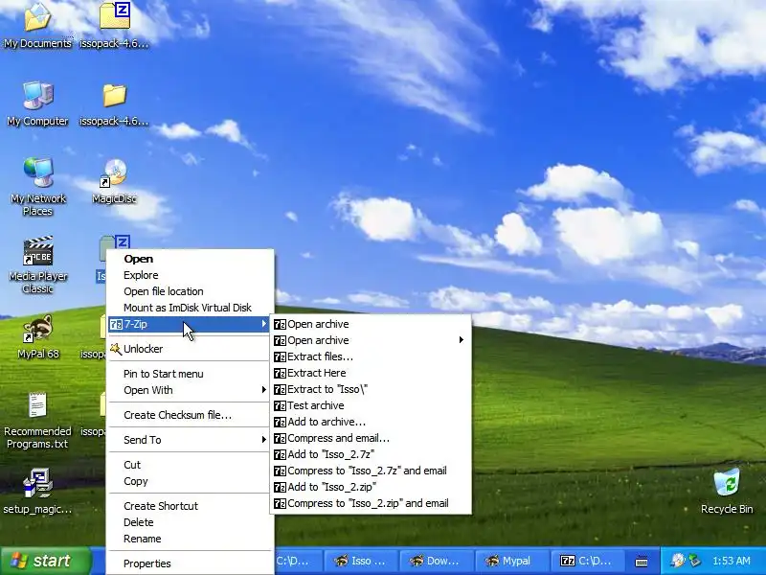Select Compress and email... option

pyautogui.click(x=371, y=438)
